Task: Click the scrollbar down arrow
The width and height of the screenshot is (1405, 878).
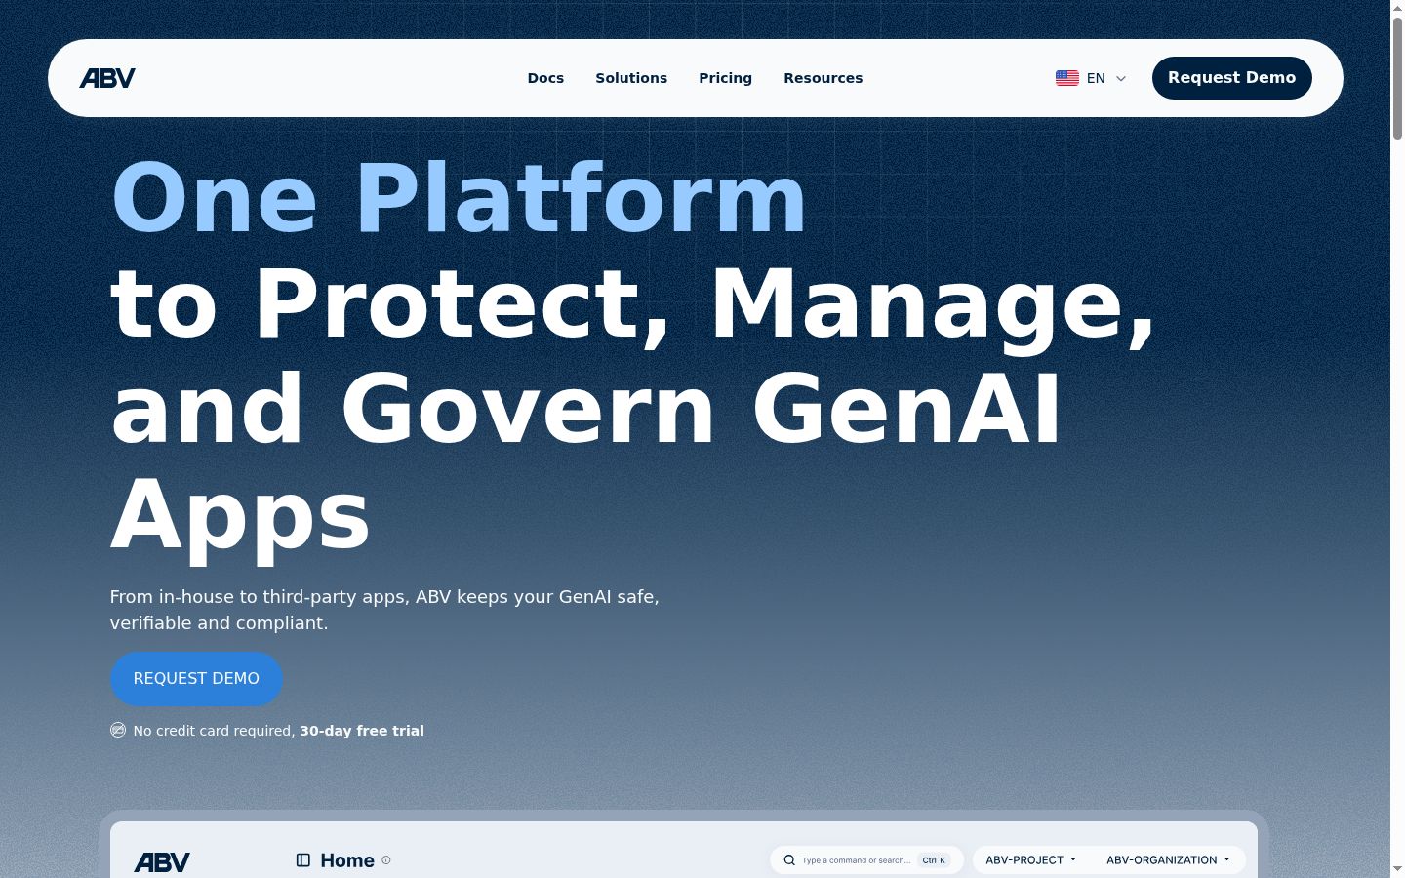Action: click(1397, 869)
